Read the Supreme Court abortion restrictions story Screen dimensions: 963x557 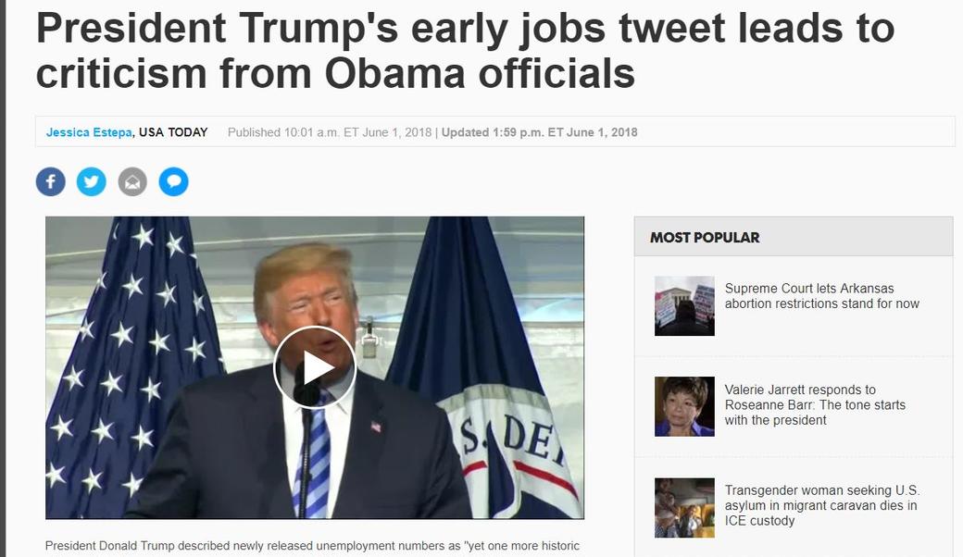pyautogui.click(x=820, y=296)
